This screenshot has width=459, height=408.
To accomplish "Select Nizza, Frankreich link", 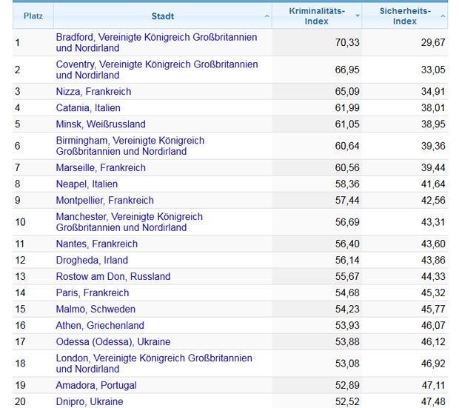I will (x=93, y=91).
